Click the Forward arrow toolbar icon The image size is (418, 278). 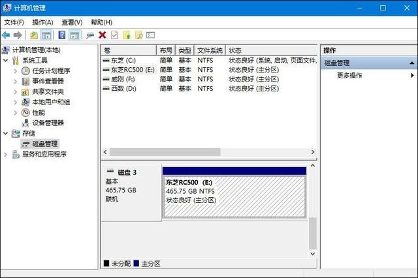point(18,35)
